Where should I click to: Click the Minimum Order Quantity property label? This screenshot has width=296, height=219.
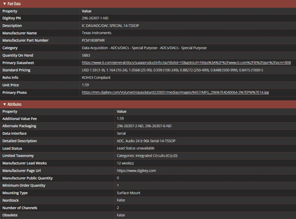[x=24, y=185]
